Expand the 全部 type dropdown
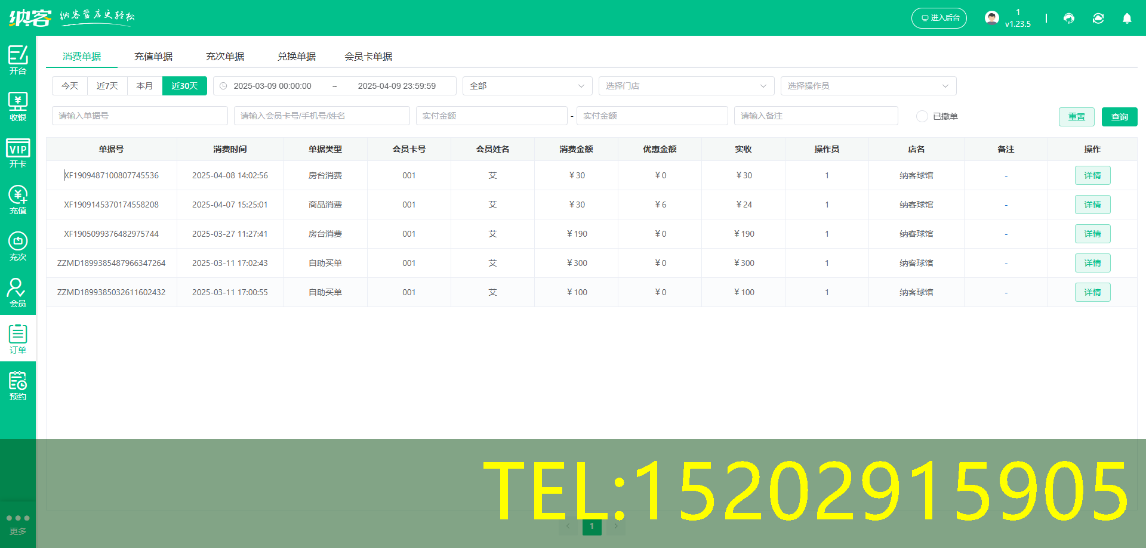 (527, 85)
